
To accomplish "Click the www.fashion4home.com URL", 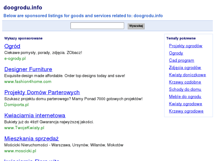I will click(x=28, y=82).
